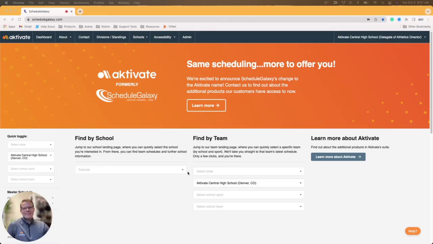
Task: Open macOS Control Center icon
Action: (390, 3)
